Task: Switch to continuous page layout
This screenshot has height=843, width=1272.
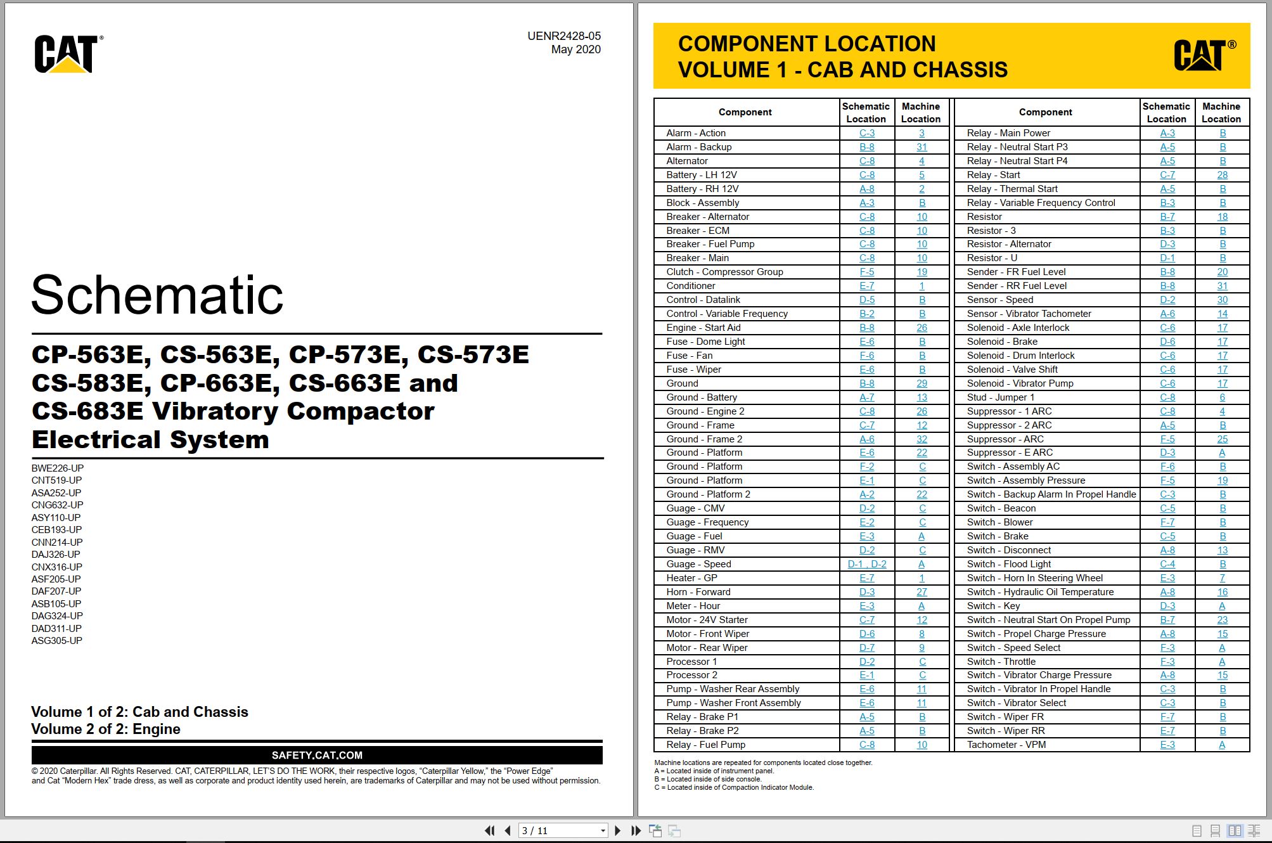Action: (1215, 830)
